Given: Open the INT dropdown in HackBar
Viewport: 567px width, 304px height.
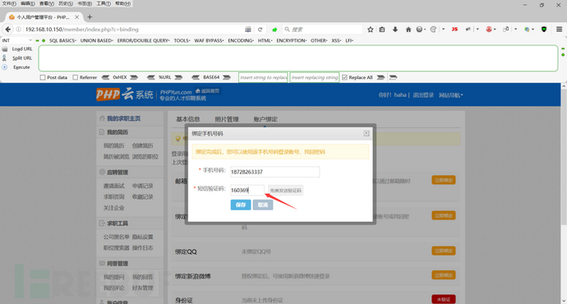Looking at the screenshot, I should [x=17, y=40].
